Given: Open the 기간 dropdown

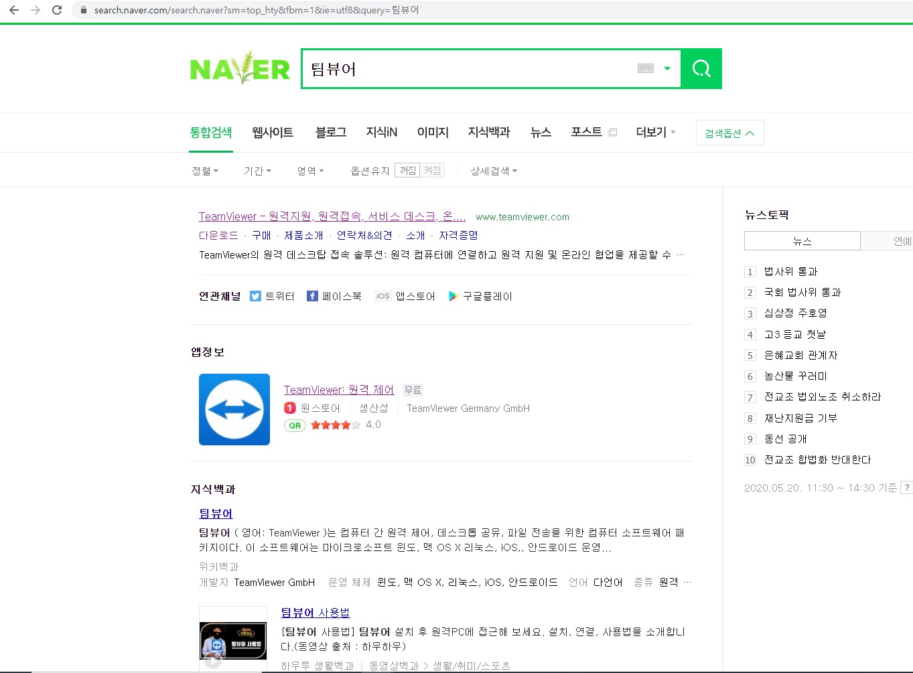Looking at the screenshot, I should [257, 171].
